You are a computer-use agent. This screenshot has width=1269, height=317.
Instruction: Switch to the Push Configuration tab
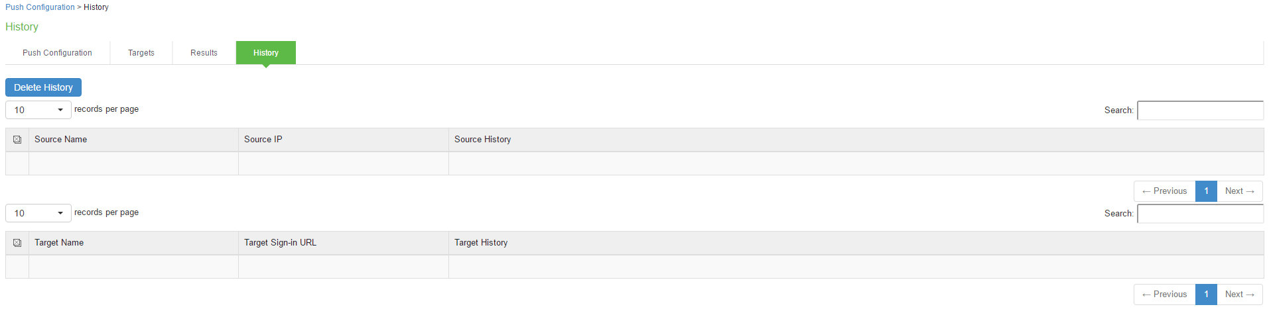click(x=58, y=53)
